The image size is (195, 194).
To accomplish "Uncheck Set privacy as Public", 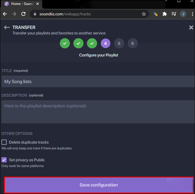I will coord(4,160).
